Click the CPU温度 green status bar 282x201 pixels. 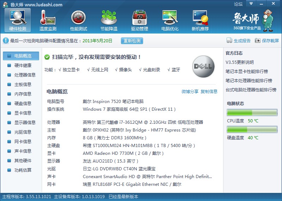click(252, 113)
